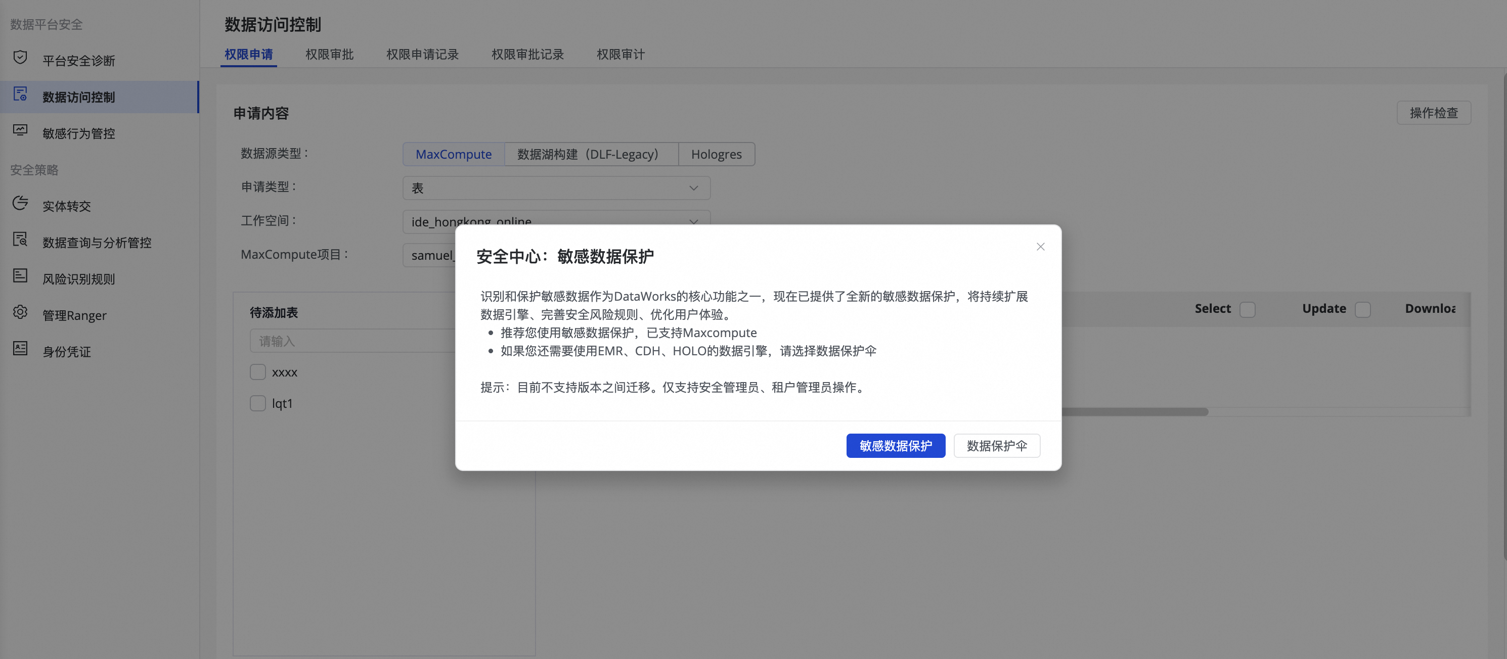
Task: Click the 数据平台安全 sidebar group label
Action: tap(46, 24)
